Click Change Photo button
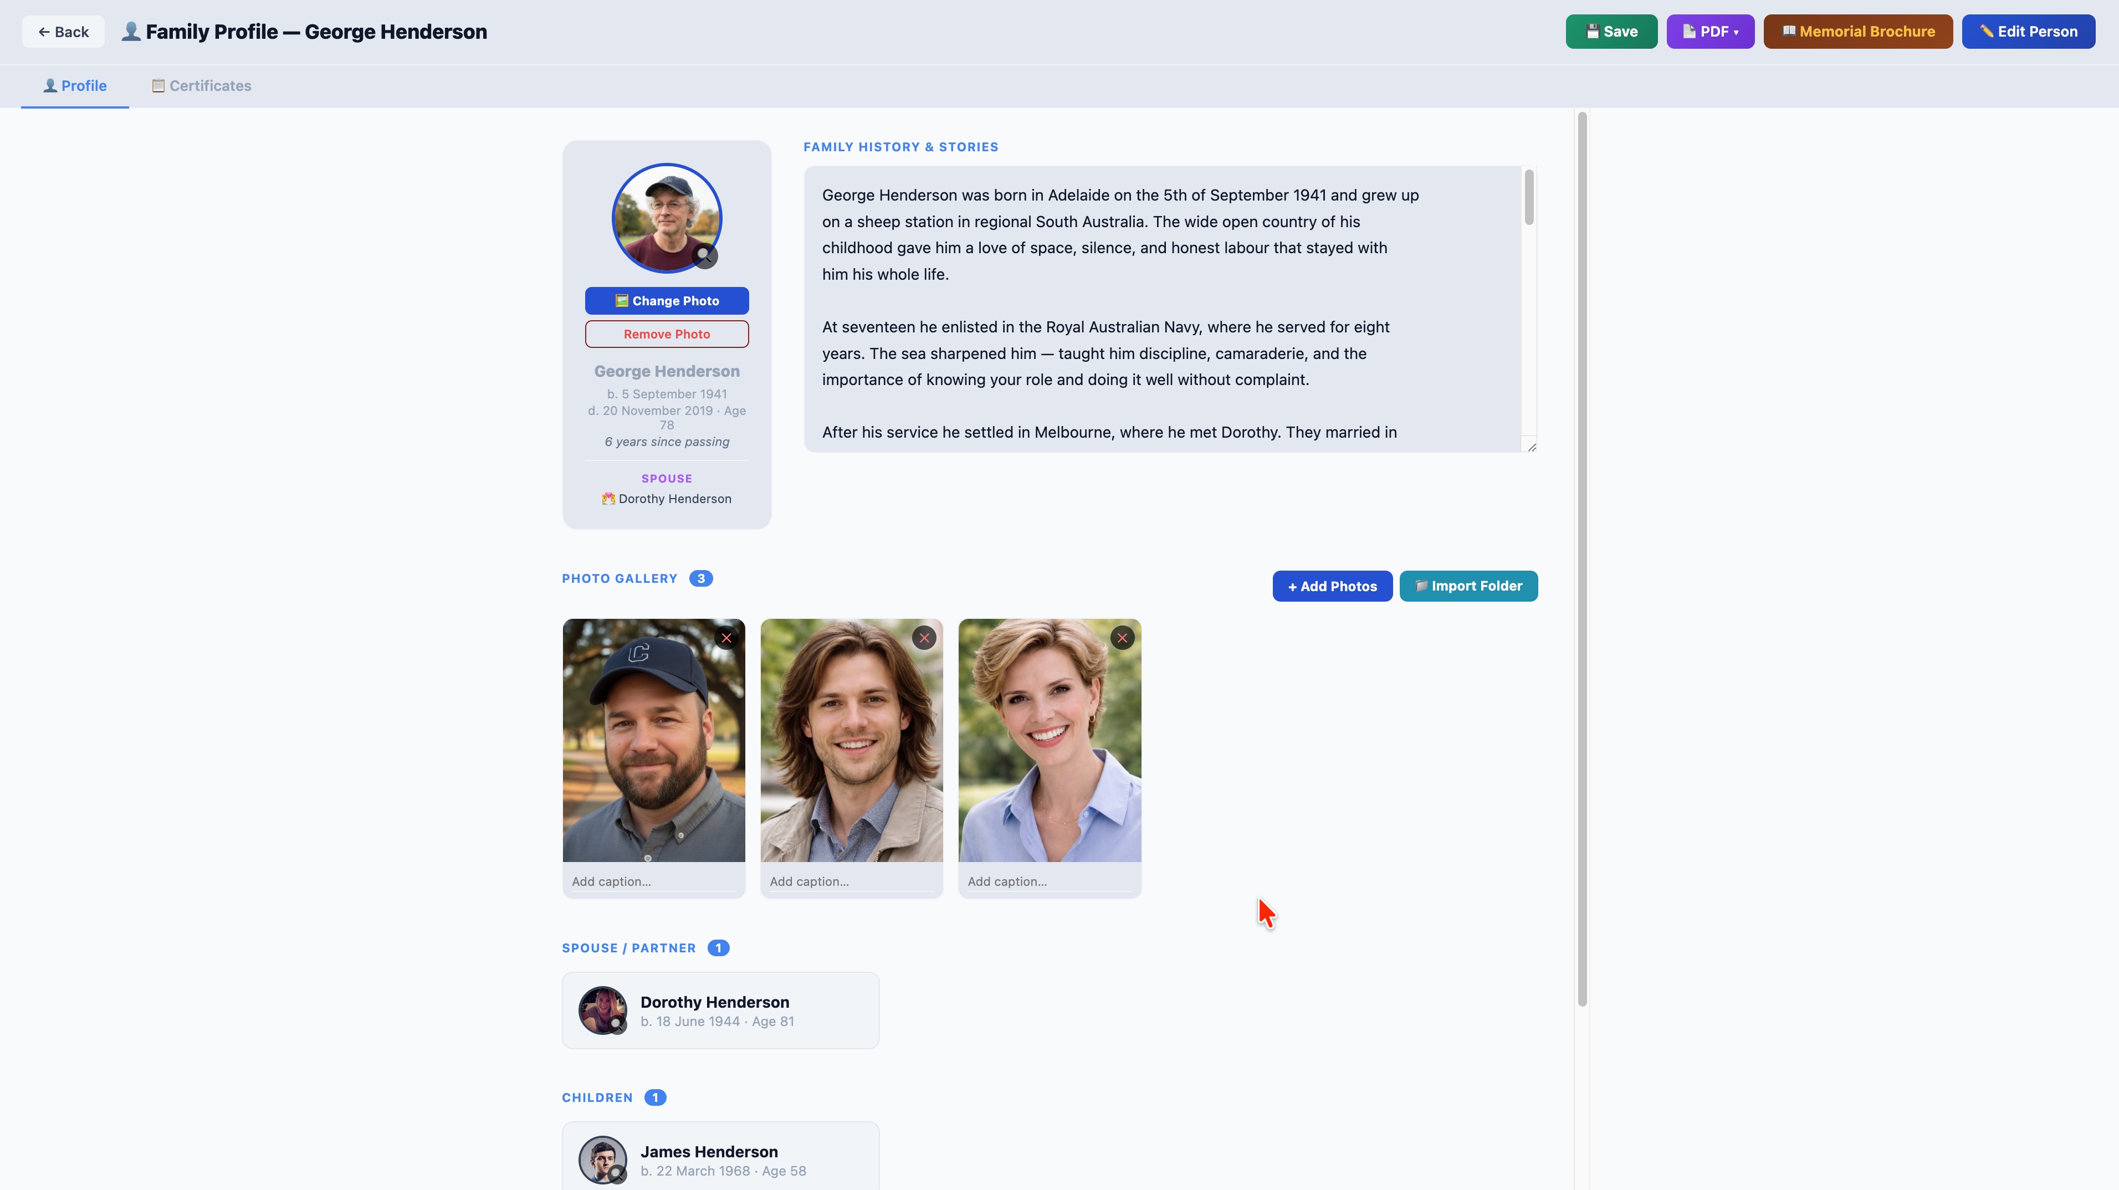The width and height of the screenshot is (2119, 1190). 666,300
